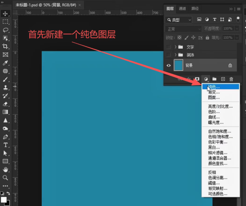Screen dimensions: 246x206
Task: Click the background color swatch
Action: [8, 203]
